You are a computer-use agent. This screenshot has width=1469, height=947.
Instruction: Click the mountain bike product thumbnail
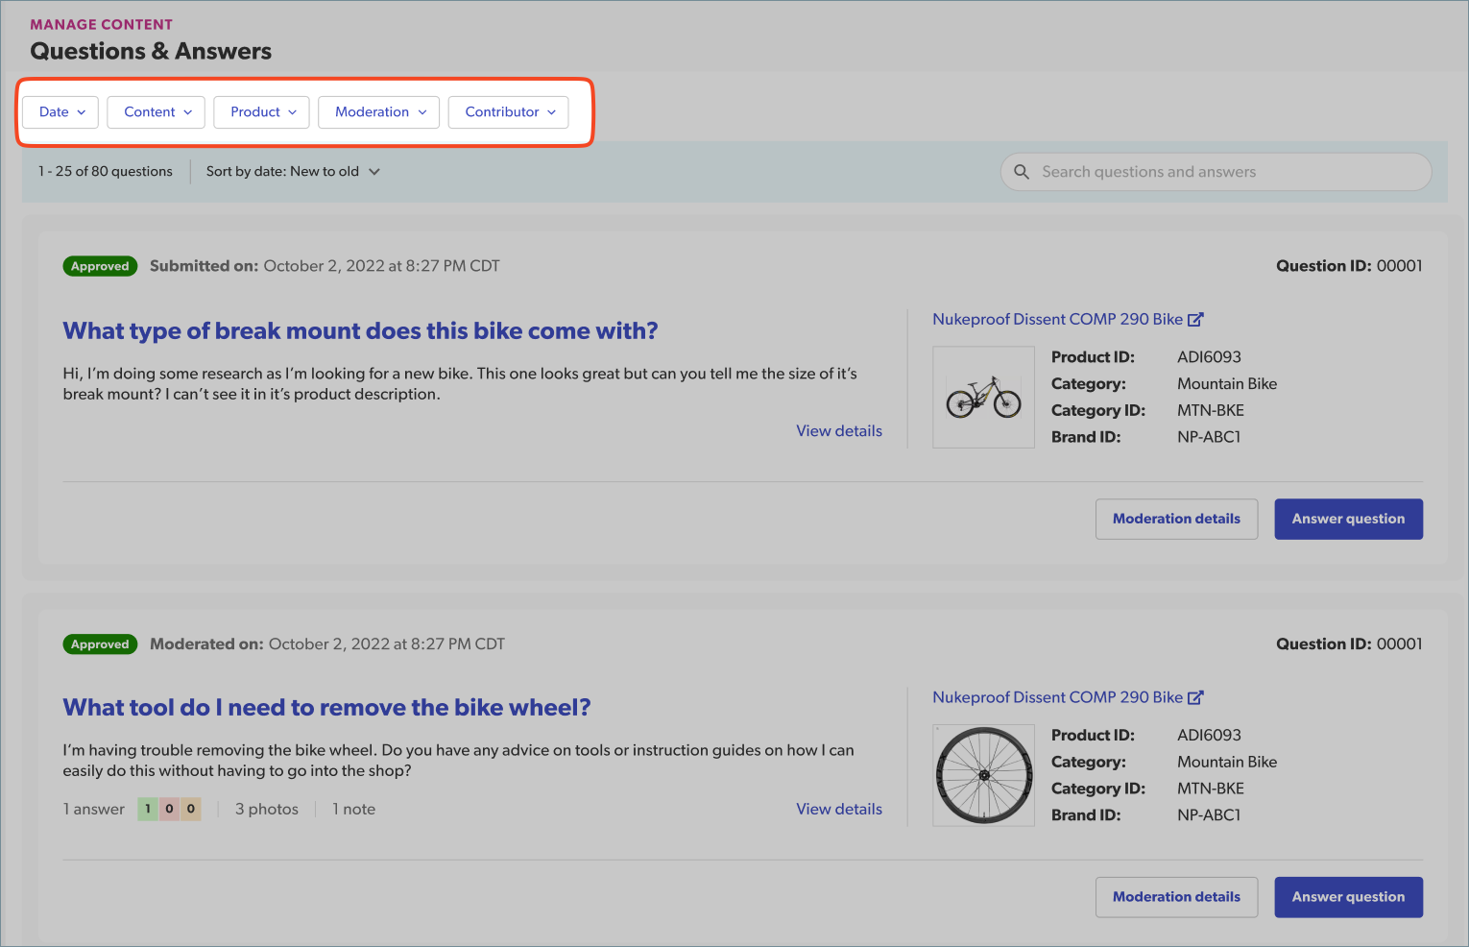click(983, 398)
